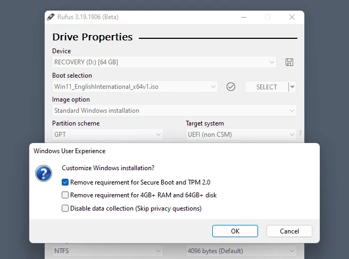Expand the Target system UEFI dropdown
349x259 pixels.
tap(241, 135)
